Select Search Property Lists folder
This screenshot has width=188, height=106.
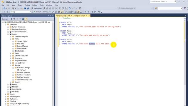tap(24, 80)
